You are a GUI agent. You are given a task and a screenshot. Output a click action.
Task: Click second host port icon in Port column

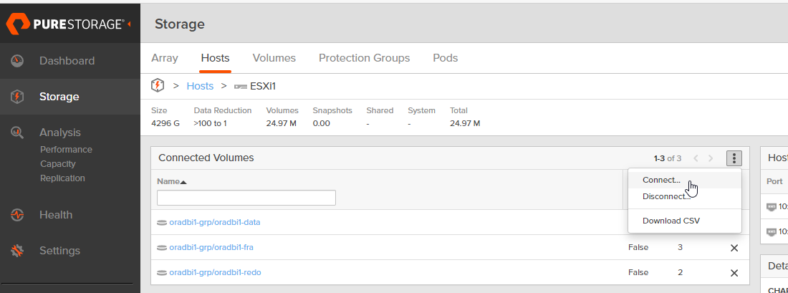coord(772,231)
